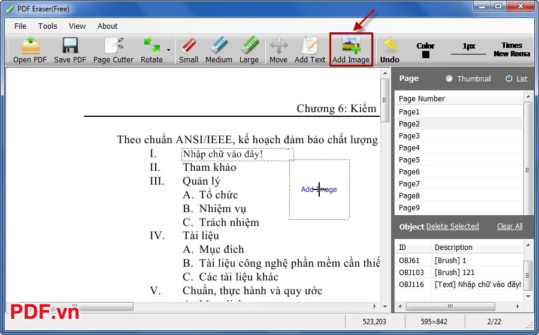Select Page4 in the page list
Viewport: 539px width, 335px height.
click(x=459, y=148)
